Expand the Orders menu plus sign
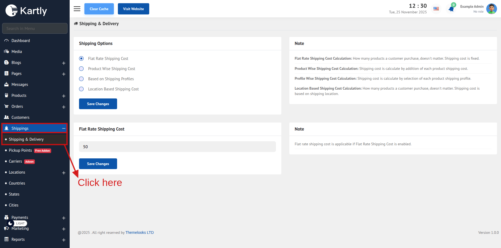 [64, 107]
